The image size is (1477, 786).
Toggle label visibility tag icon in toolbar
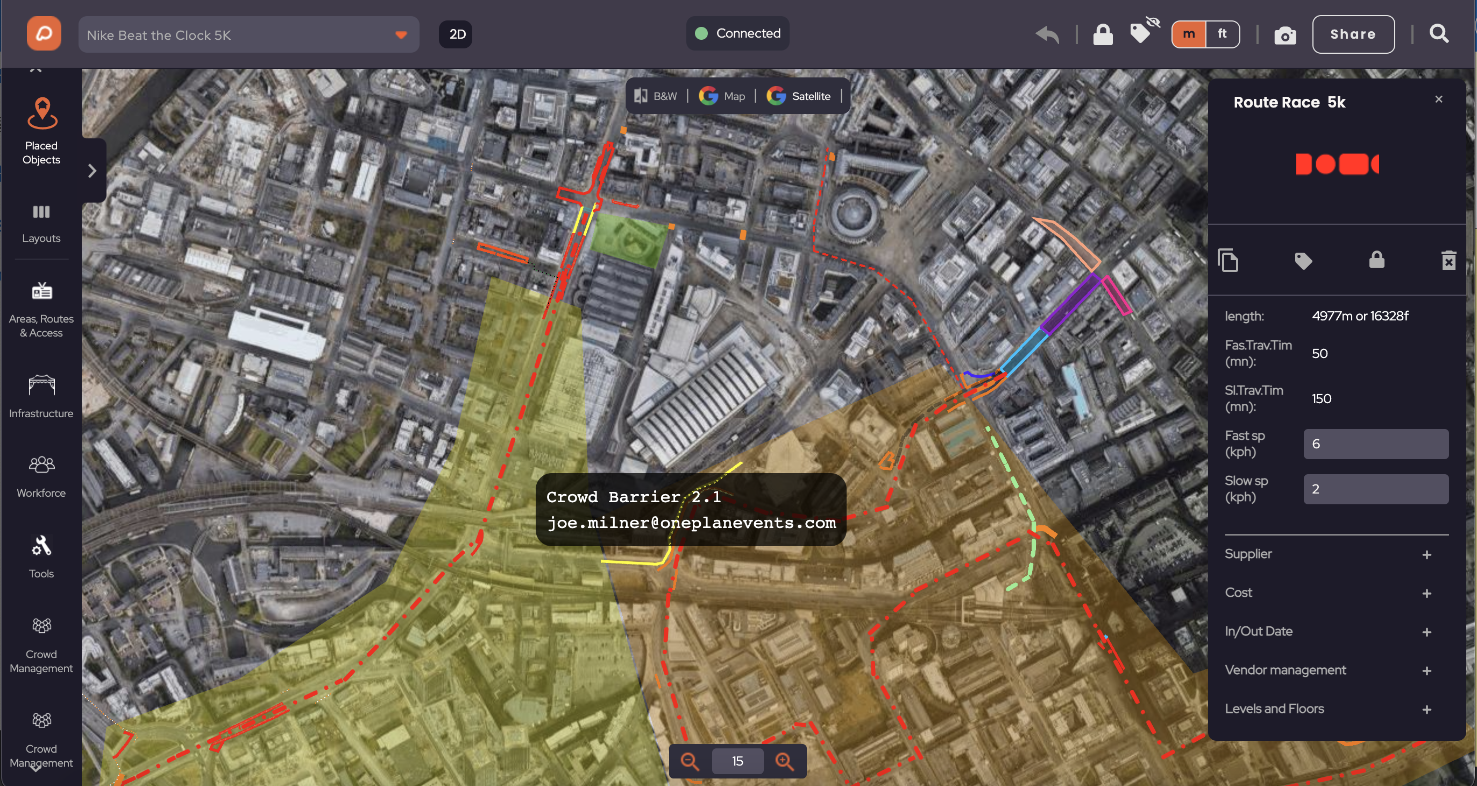pos(1144,32)
